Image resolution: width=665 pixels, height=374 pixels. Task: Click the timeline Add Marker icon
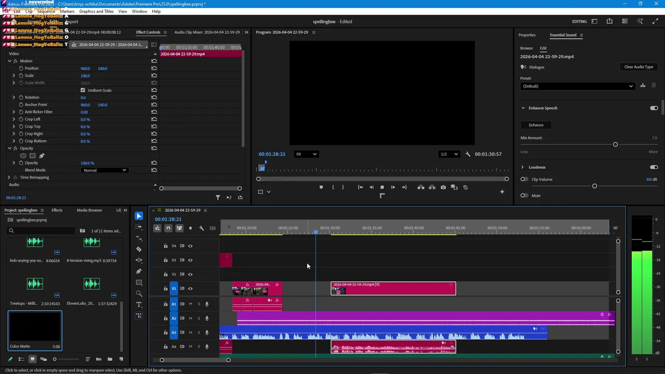click(190, 228)
